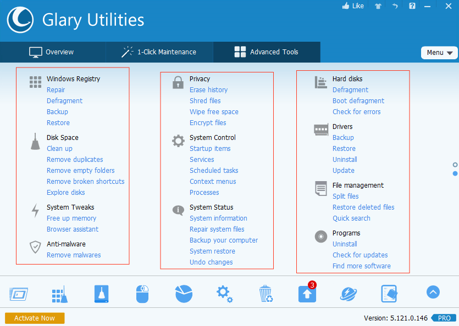Open the screen-shaped first icon in bottom toolbar
This screenshot has height=326, width=459.
pos(19,294)
